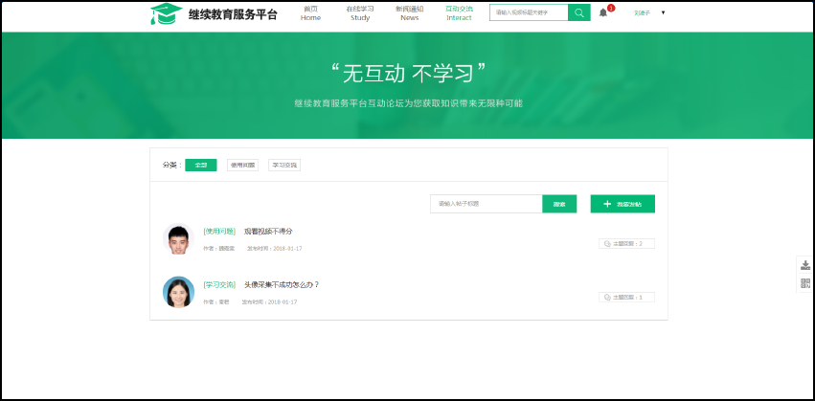
Task: Go to the 首页 Home menu
Action: pos(310,12)
